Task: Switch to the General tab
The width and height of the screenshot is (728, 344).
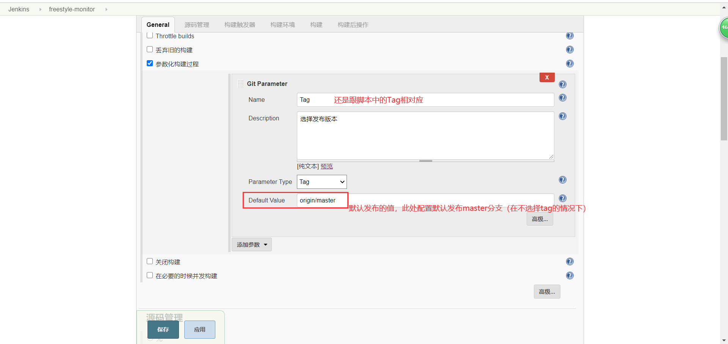Action: [158, 25]
